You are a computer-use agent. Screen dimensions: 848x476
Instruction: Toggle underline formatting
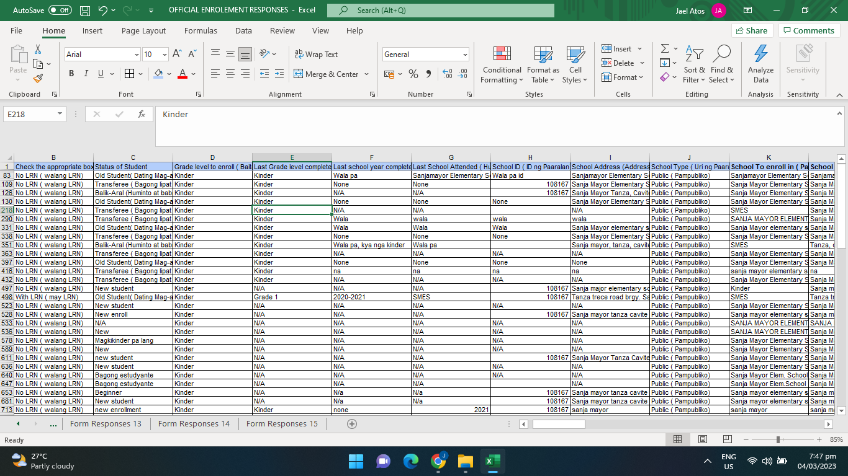coord(101,74)
